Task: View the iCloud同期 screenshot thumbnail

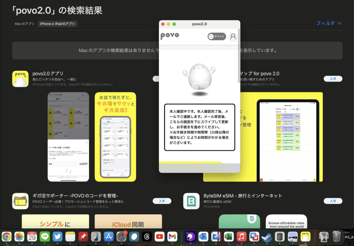Action: 128,222
